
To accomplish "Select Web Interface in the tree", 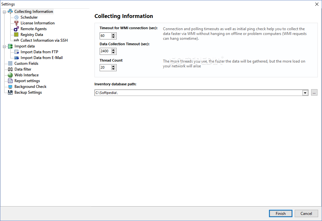I will click(x=26, y=75).
